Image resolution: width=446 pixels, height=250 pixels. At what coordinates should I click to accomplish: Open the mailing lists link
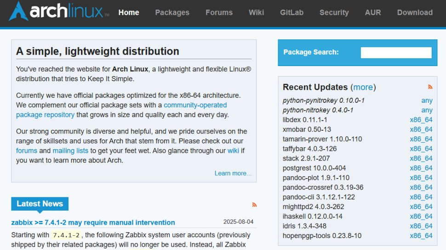tap(70, 150)
